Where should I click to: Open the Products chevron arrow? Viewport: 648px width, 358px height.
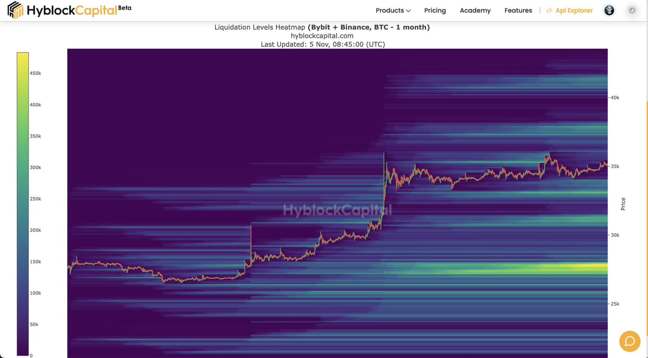coord(407,11)
